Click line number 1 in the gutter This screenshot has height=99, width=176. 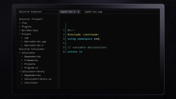(64, 30)
